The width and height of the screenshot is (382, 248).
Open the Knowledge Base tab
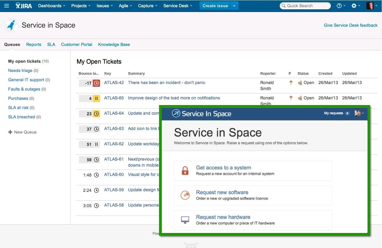[114, 44]
